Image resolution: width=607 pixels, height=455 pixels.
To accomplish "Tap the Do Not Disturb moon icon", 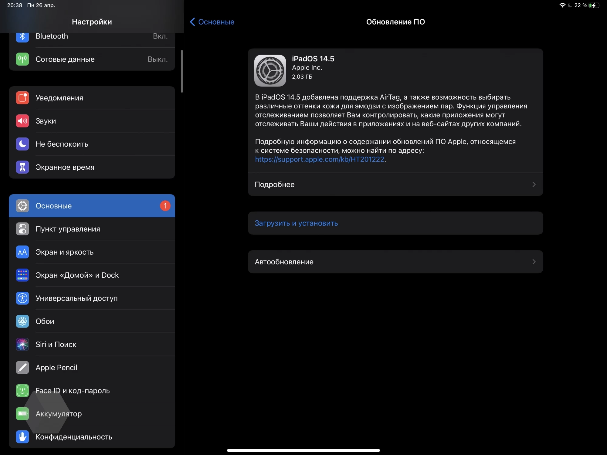I will click(x=22, y=144).
